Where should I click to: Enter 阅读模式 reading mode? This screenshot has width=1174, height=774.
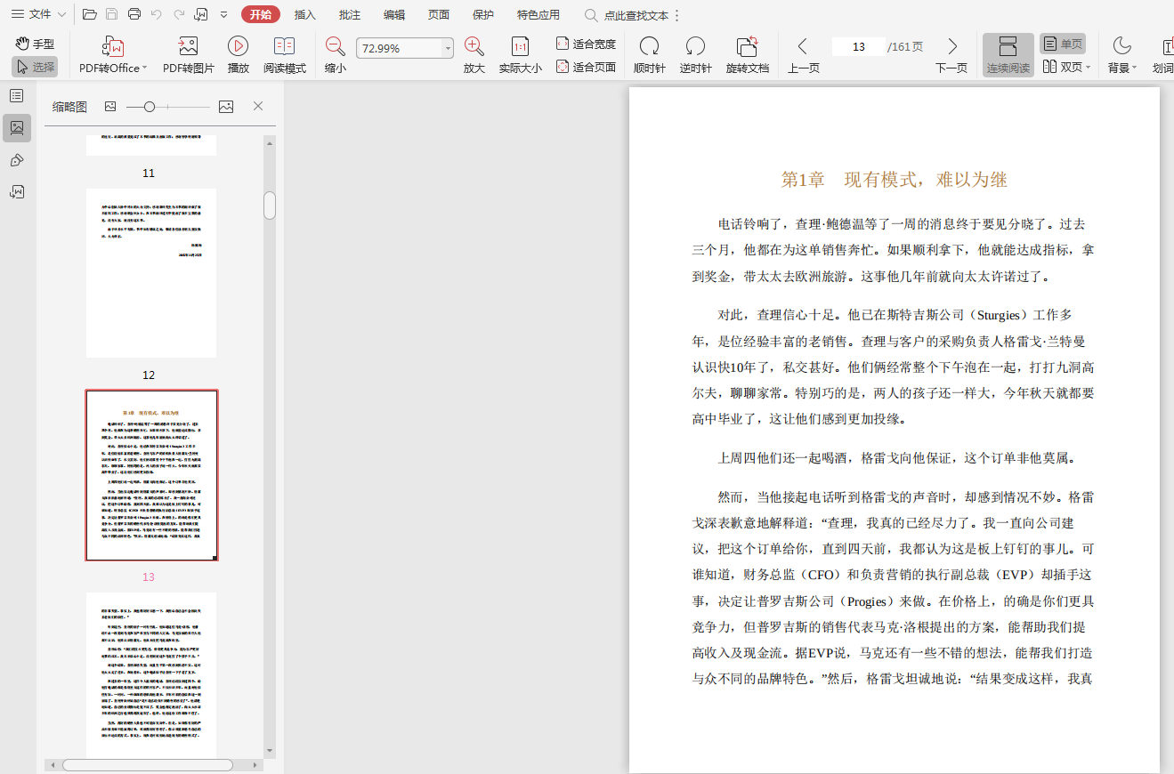tap(284, 47)
